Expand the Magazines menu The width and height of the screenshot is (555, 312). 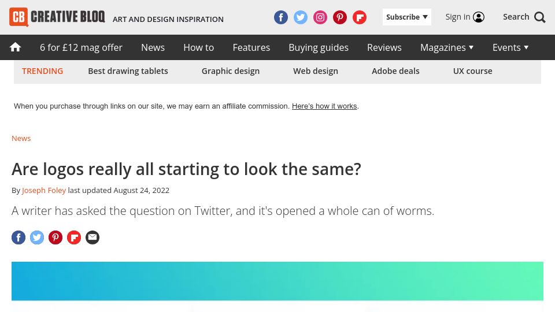click(447, 47)
